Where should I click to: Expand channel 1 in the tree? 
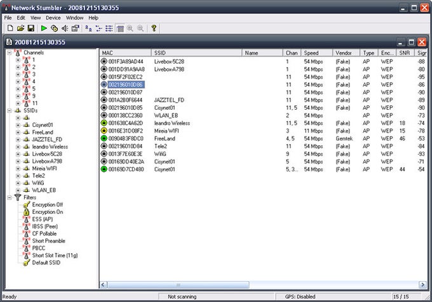click(x=18, y=60)
